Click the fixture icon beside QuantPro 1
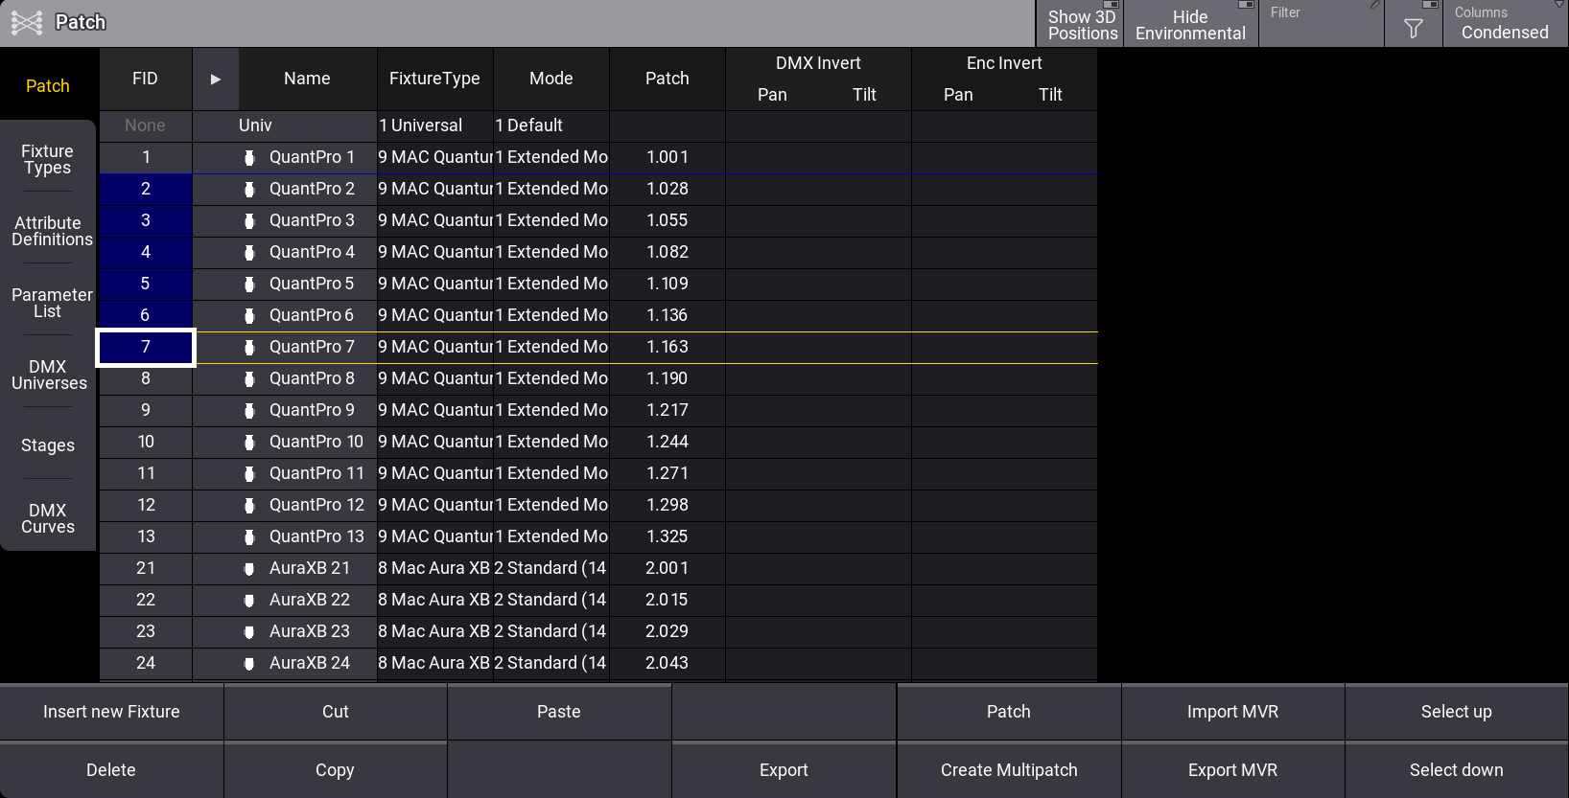This screenshot has width=1569, height=798. tap(249, 158)
